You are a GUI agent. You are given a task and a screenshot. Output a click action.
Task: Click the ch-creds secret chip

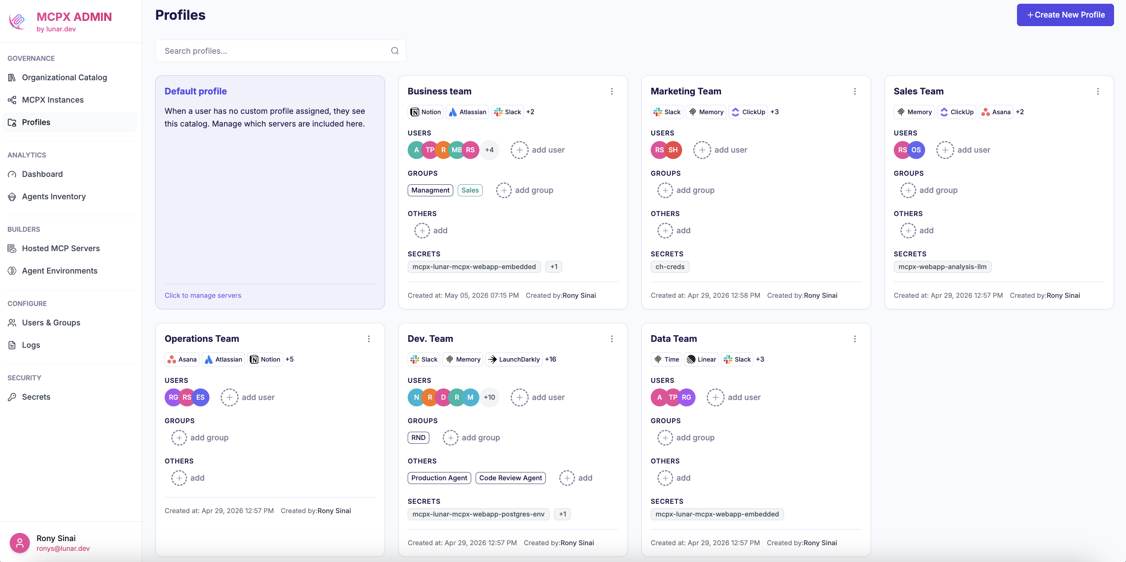[x=670, y=266]
